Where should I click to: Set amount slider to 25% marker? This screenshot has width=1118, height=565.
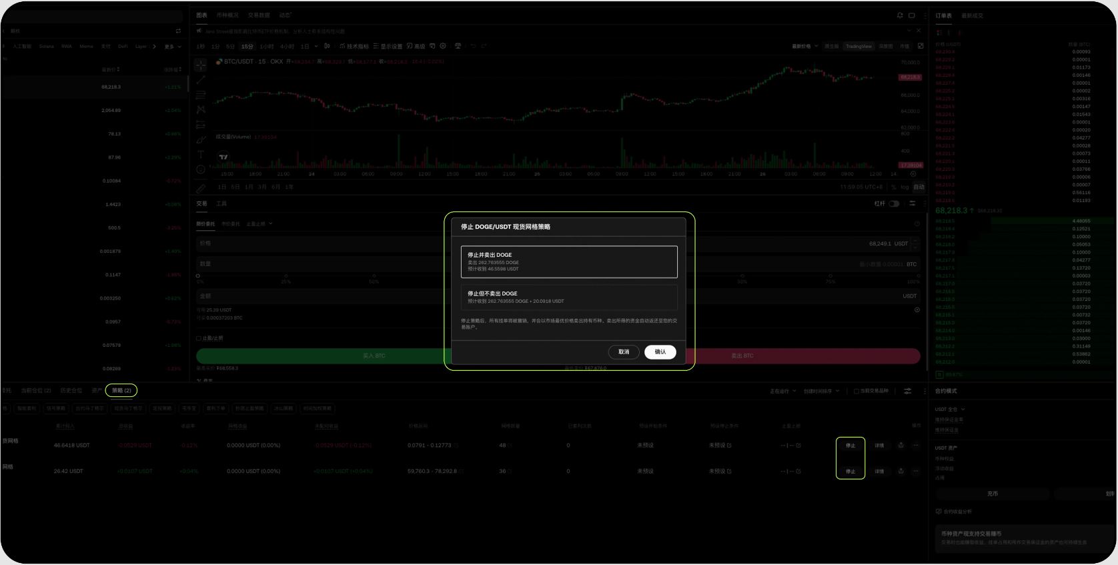[286, 275]
